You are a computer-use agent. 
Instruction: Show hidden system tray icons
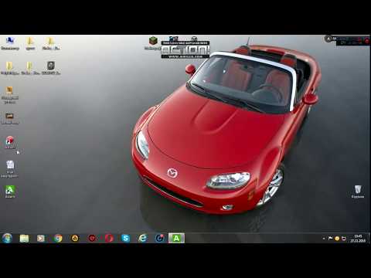324,239
